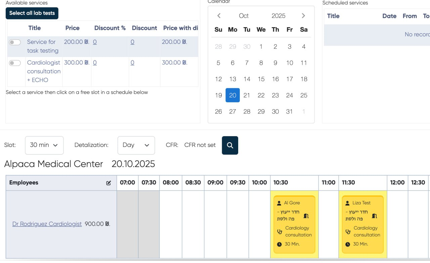
Task: Open Dr Rodriguez Cardiologist link
Action: [x=47, y=224]
